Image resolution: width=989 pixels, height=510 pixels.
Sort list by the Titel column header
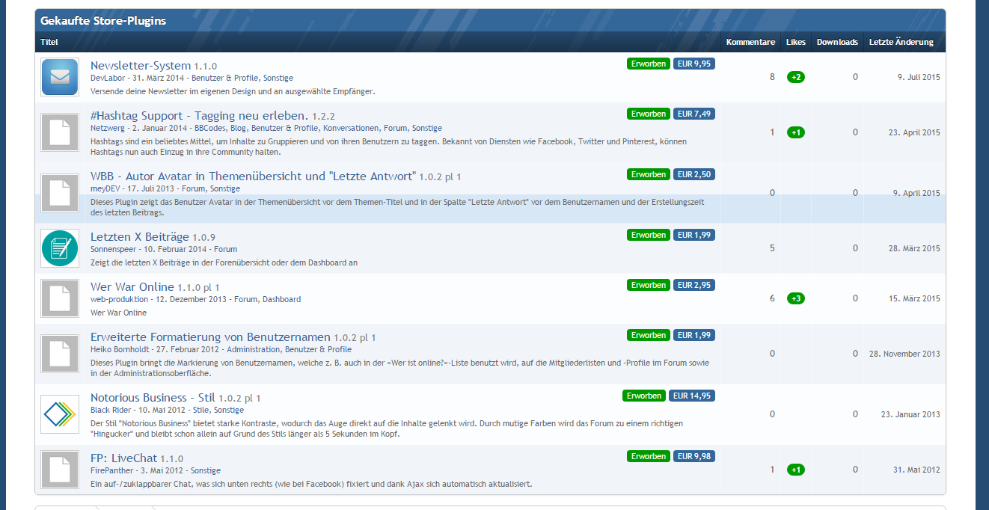pos(49,42)
